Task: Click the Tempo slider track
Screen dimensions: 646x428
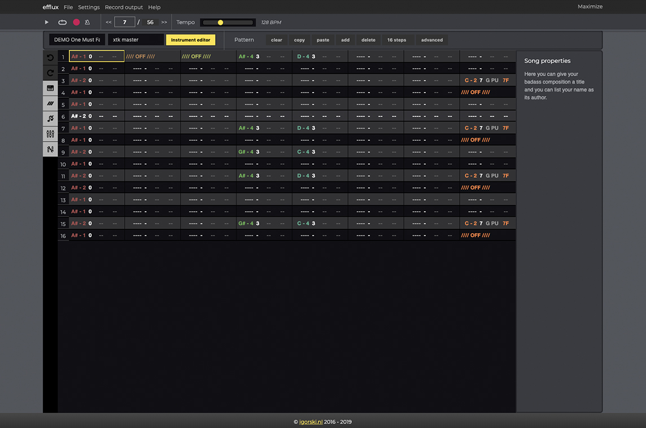Action: 228,22
